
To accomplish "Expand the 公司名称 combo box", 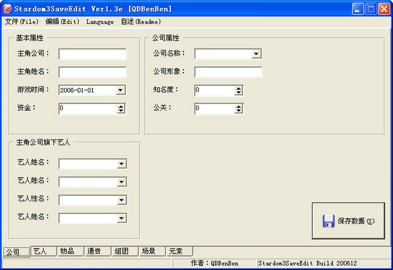I will [x=256, y=54].
